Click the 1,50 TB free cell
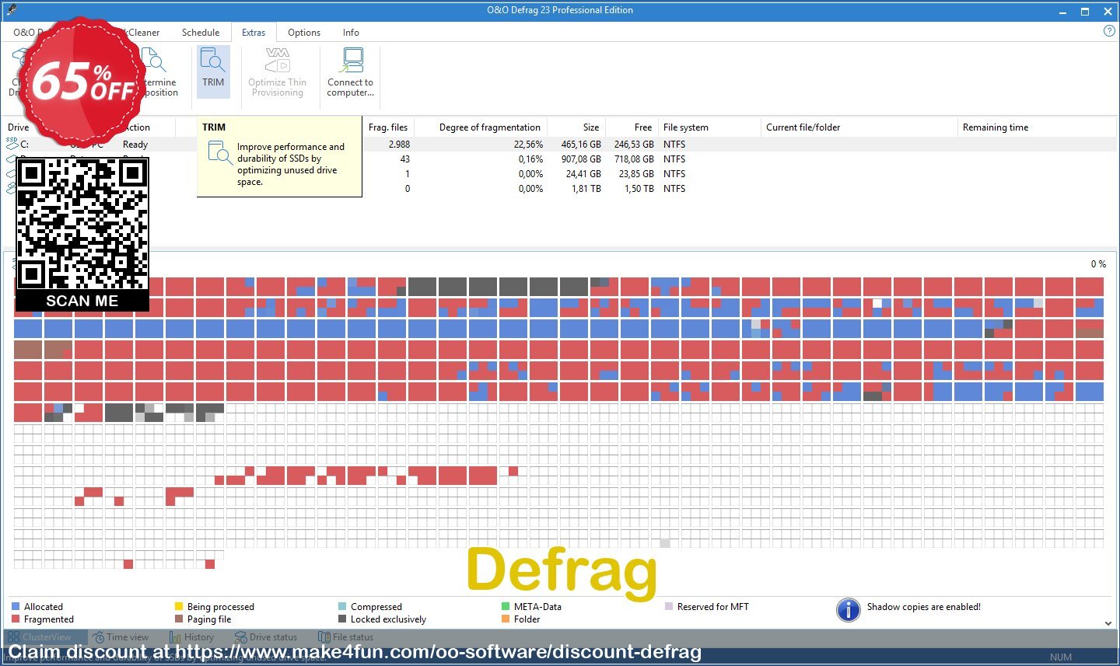 click(639, 189)
